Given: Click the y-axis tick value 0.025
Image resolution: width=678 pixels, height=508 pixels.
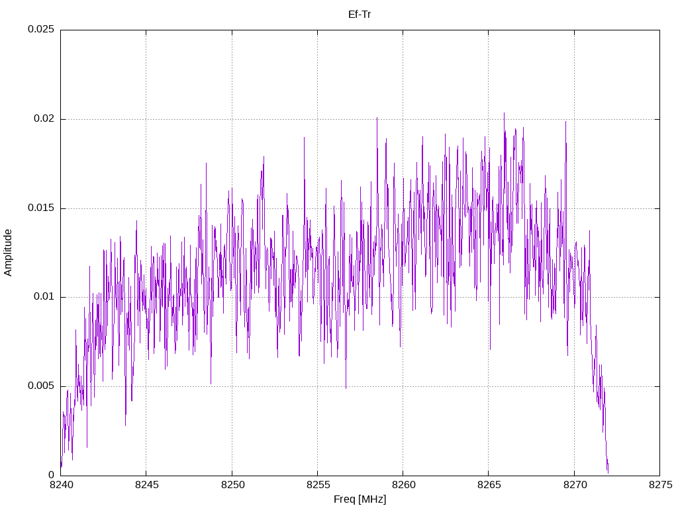Looking at the screenshot, I should tap(41, 29).
